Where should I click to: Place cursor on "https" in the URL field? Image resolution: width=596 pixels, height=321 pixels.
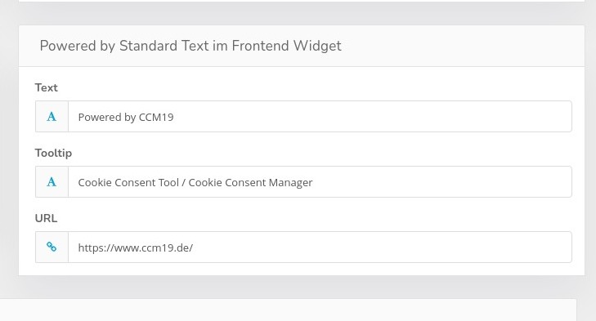[x=89, y=247]
